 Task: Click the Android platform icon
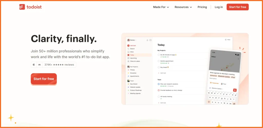(39, 65)
